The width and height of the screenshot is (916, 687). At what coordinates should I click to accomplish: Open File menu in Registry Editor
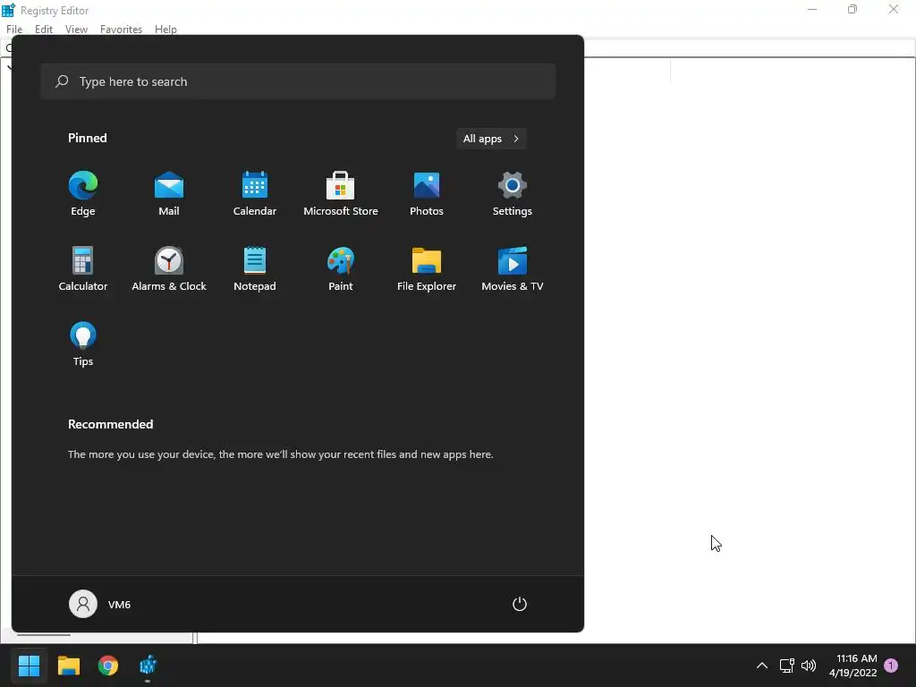[14, 30]
